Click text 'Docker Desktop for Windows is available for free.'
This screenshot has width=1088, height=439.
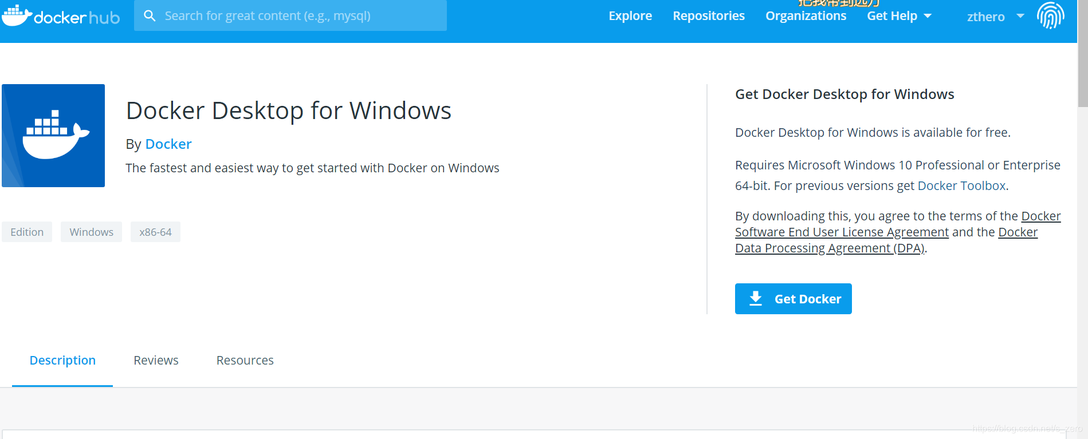[x=873, y=133]
